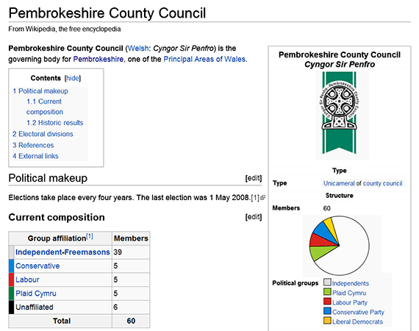Image resolution: width=419 pixels, height=331 pixels.
Task: Open the Unicameral link in infobox
Action: (x=339, y=183)
